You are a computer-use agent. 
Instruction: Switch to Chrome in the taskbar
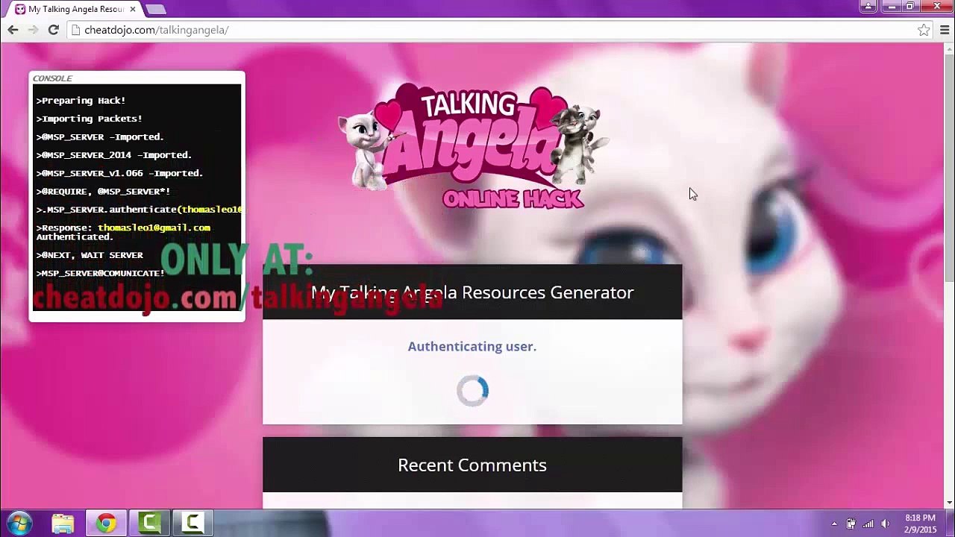[x=106, y=524]
